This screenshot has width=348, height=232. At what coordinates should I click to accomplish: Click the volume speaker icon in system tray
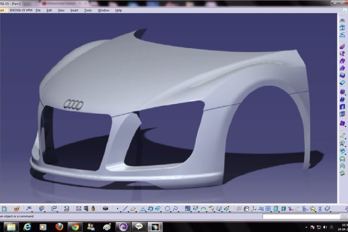click(x=325, y=227)
